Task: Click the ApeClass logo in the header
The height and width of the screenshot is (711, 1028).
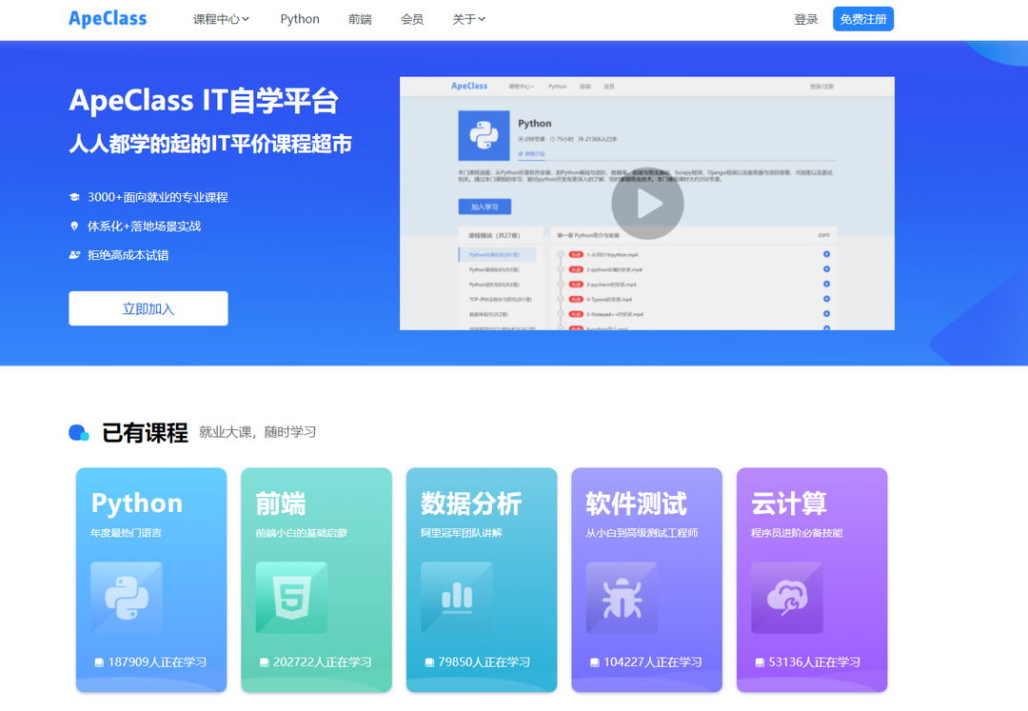Action: coord(108,19)
